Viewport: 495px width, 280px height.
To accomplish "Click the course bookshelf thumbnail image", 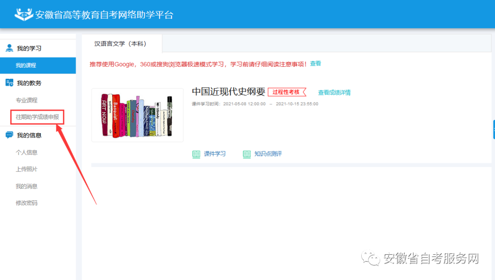I will point(137,115).
